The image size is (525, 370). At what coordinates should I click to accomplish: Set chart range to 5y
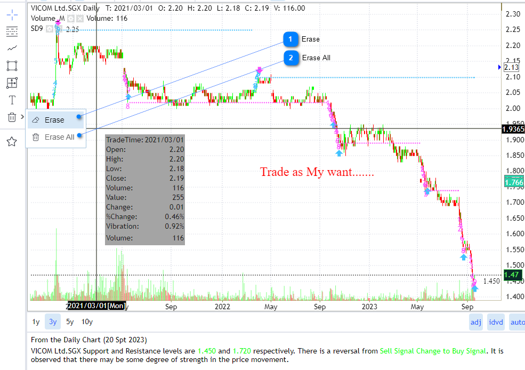click(x=70, y=322)
